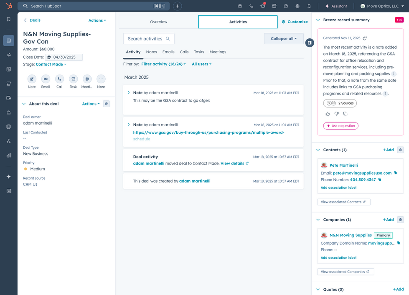Screen dimensions: 409x295
Task: Open the More actions ellipsis icon
Action: click(x=101, y=79)
